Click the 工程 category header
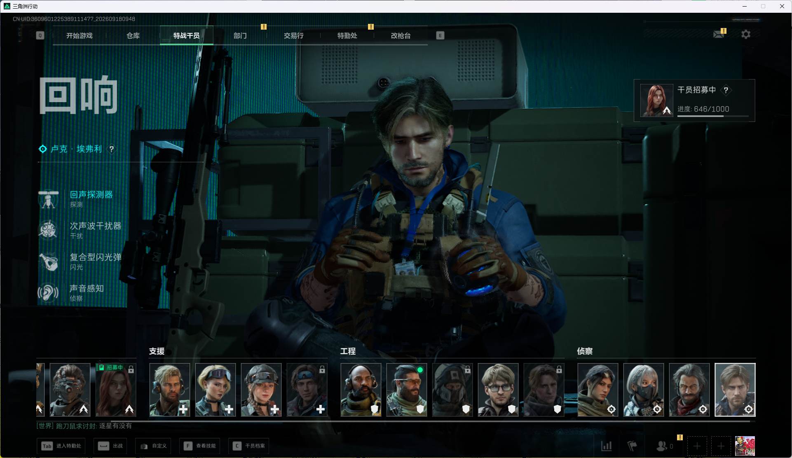792x458 pixels. (348, 351)
